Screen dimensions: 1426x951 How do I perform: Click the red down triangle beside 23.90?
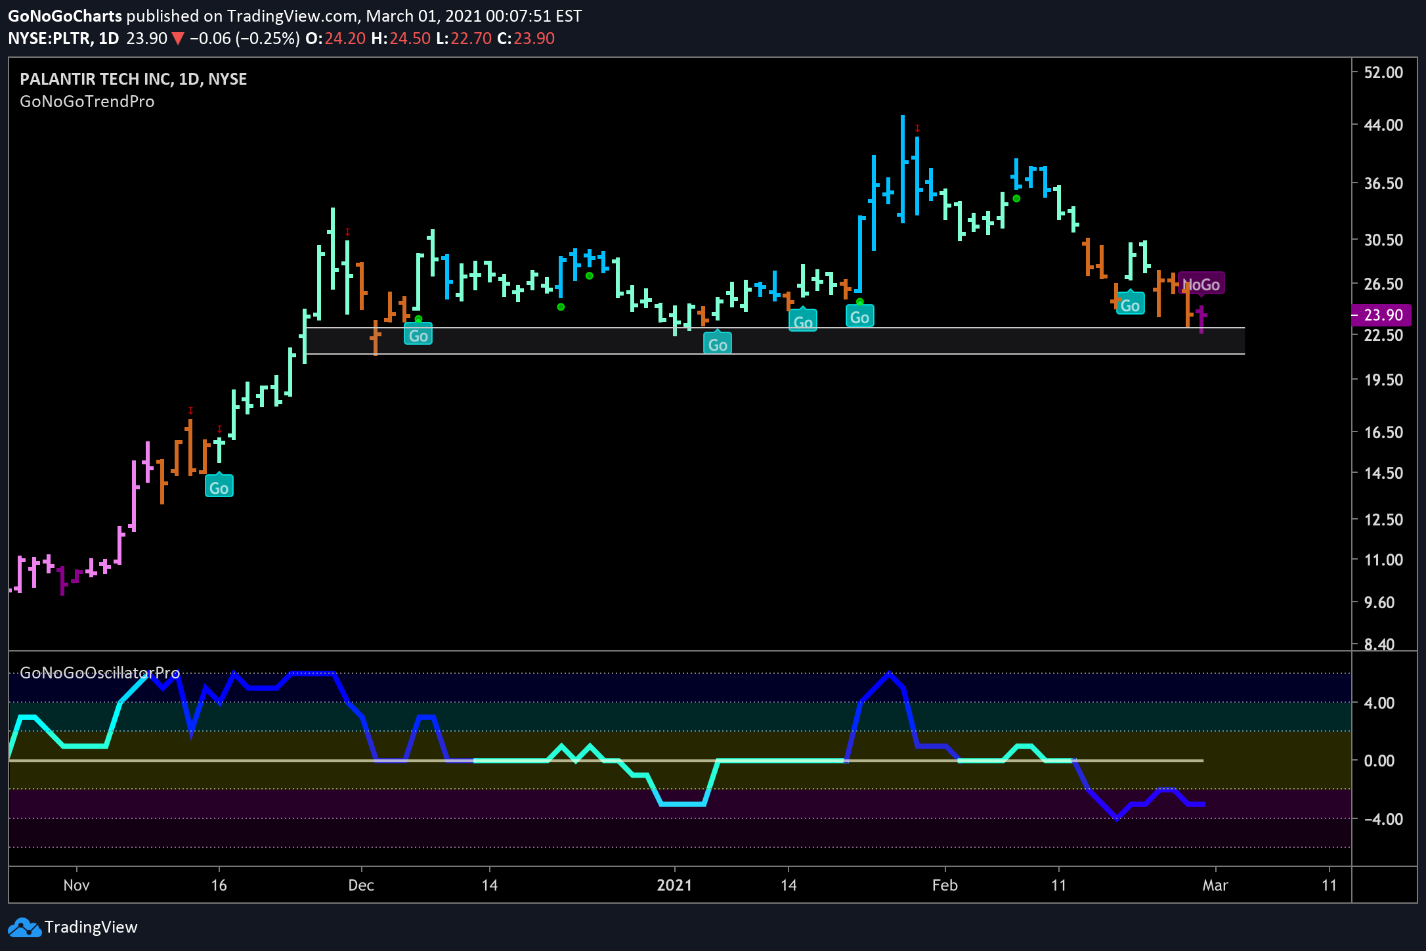pyautogui.click(x=178, y=39)
